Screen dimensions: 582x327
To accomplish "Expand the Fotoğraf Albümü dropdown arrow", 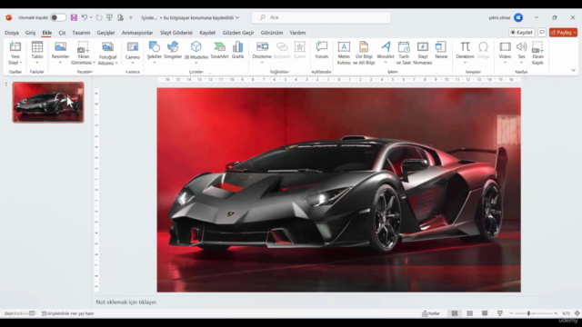I will tap(116, 63).
